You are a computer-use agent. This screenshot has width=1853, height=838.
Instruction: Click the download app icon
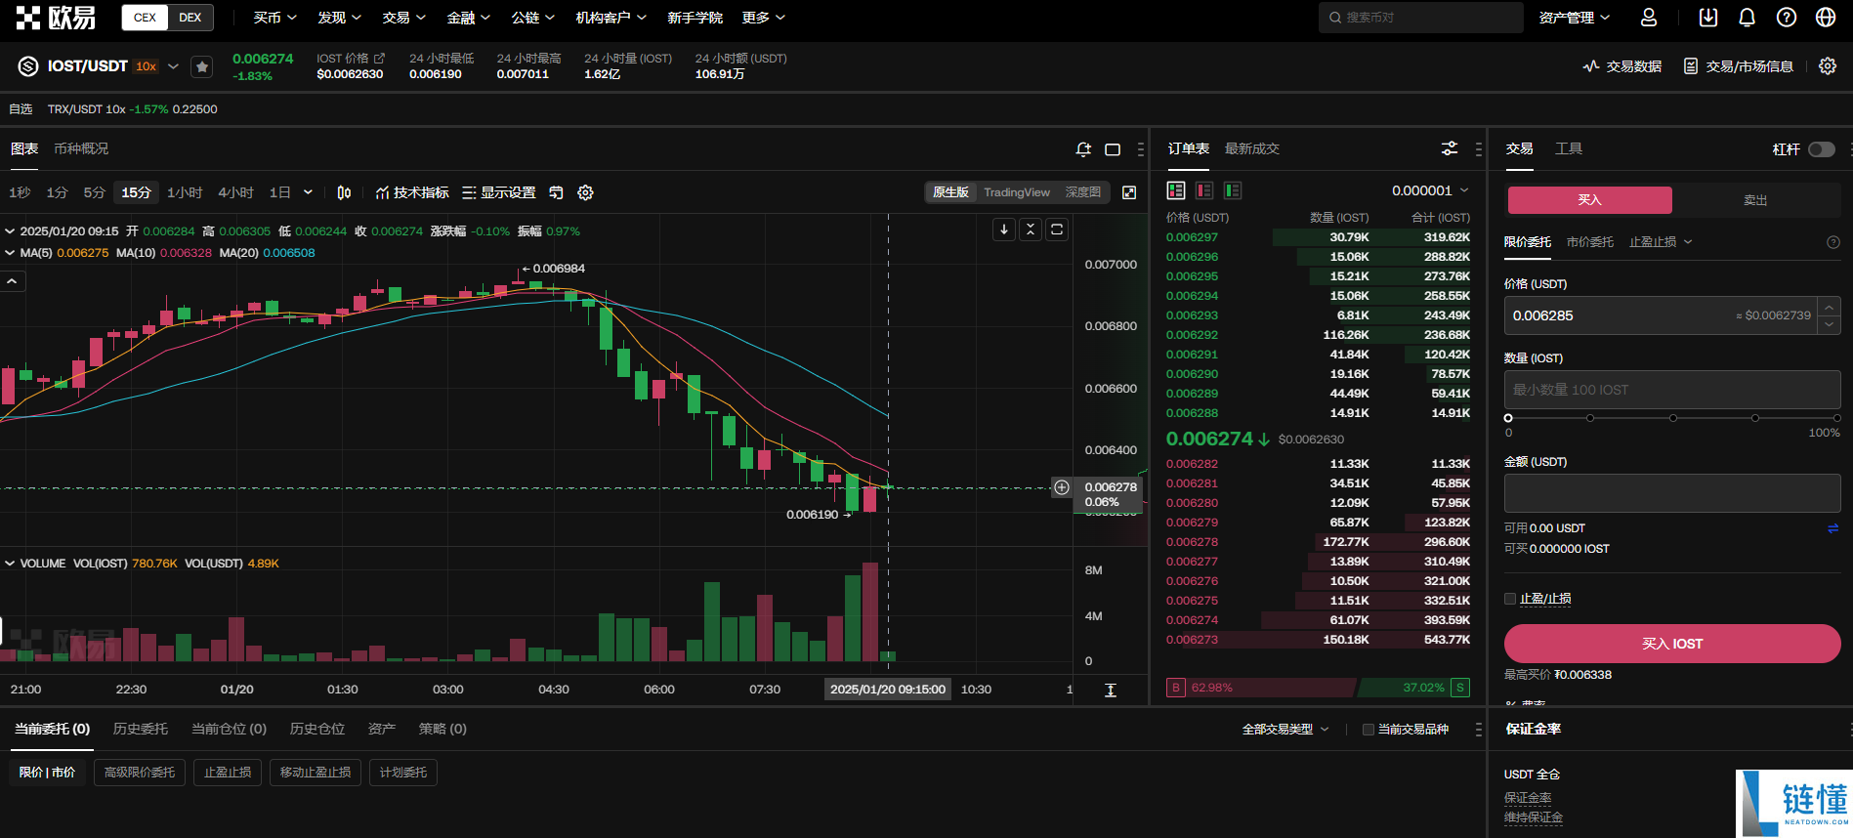pyautogui.click(x=1707, y=18)
